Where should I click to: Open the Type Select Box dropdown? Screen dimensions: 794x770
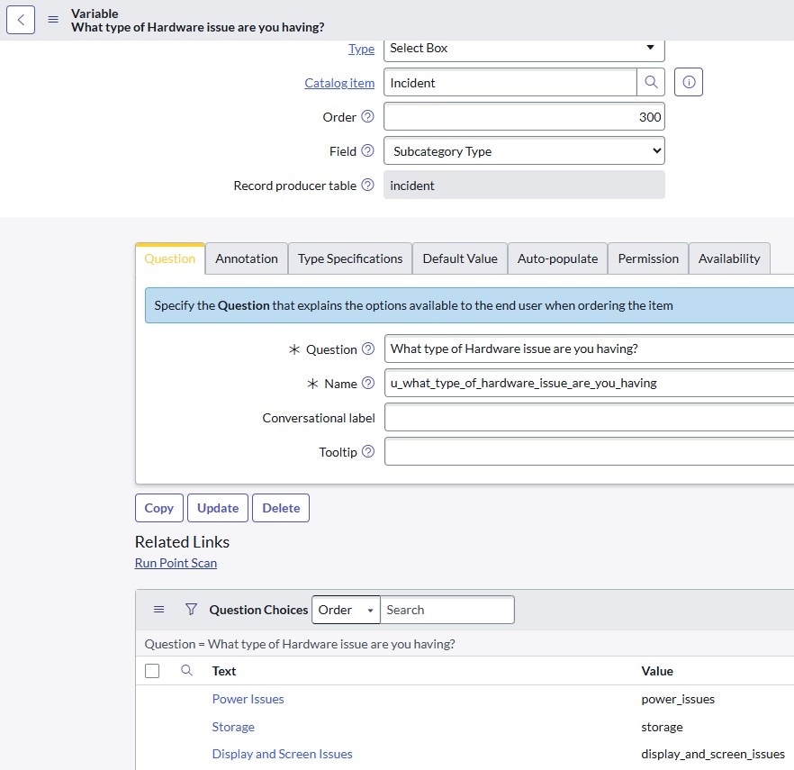(524, 50)
